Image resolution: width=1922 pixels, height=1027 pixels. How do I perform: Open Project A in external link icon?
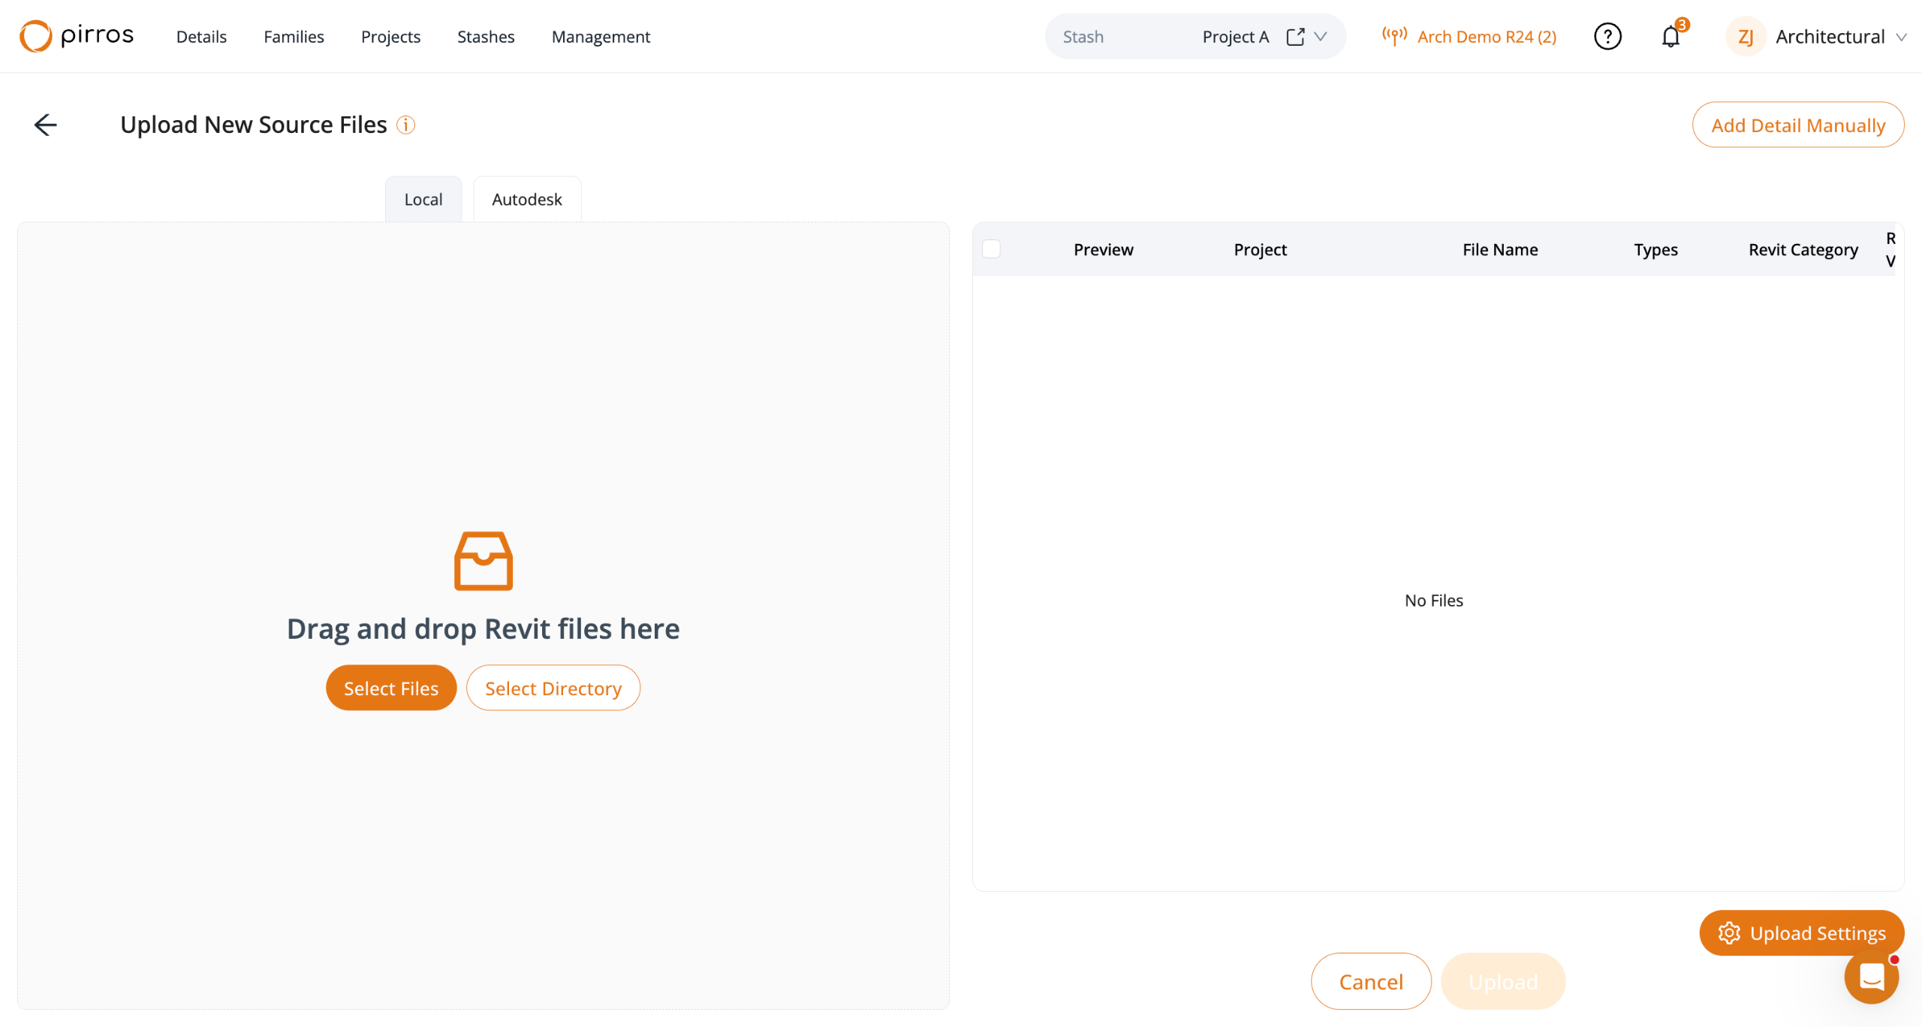coord(1295,37)
